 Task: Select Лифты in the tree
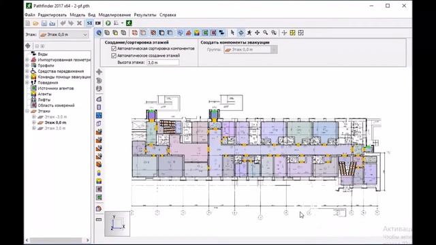tap(44, 100)
